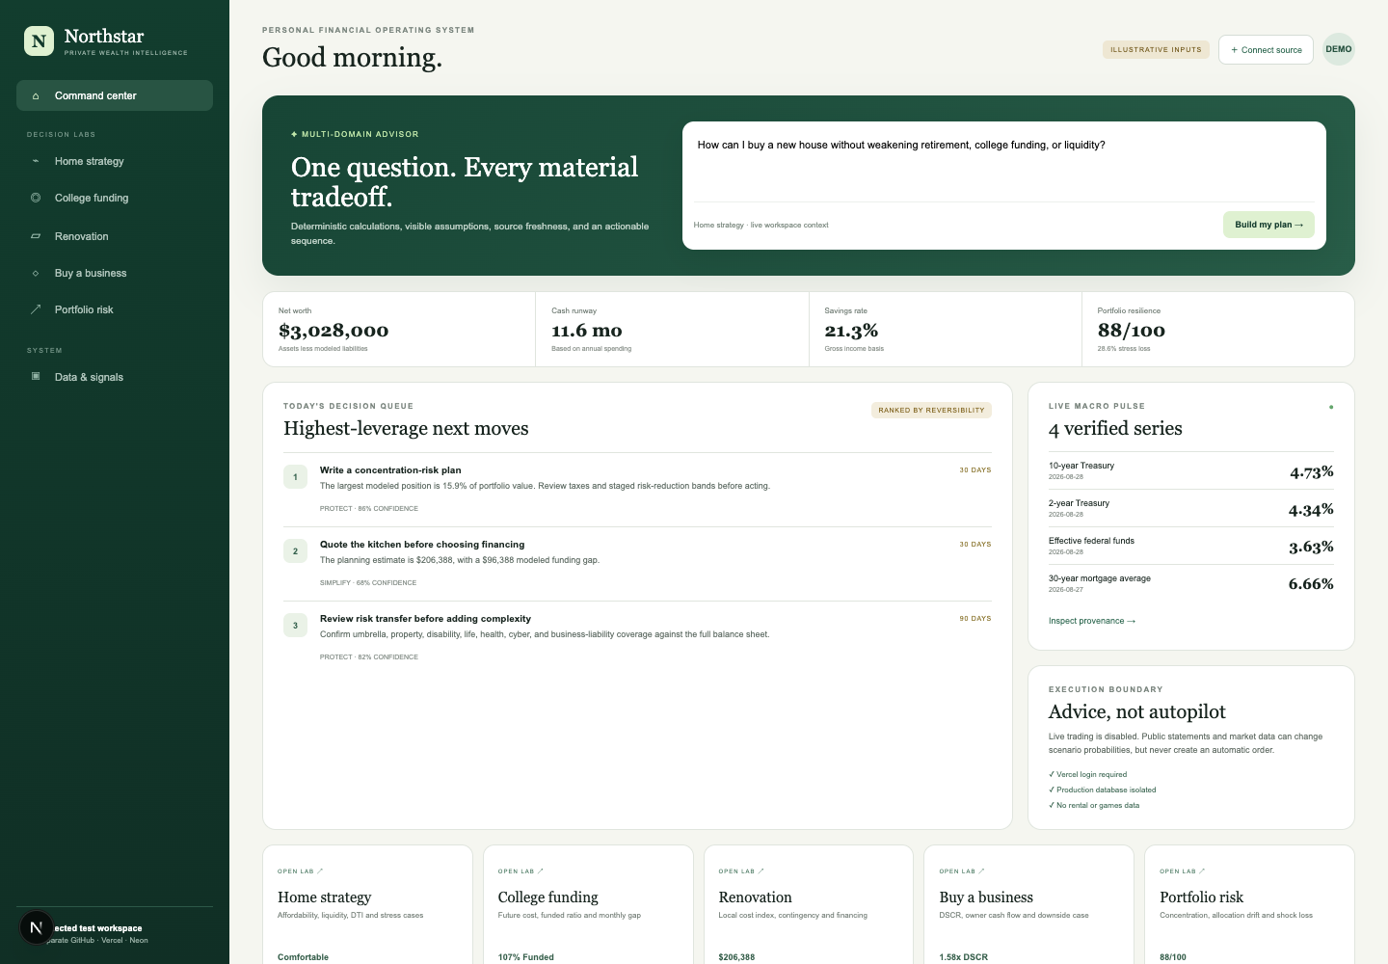Open the Portfolio risk lab card

coord(1249,904)
